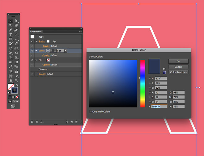Select the Scale tool
Screen dimensions: 204x156
(16, 48)
